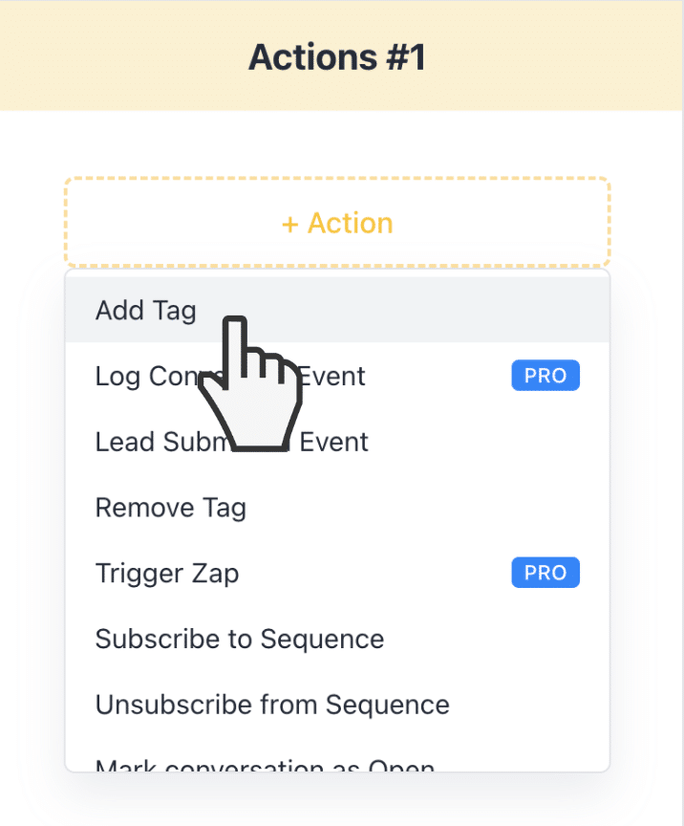This screenshot has width=684, height=826.
Task: Click the word Zap in Trigger Zap
Action: [x=215, y=575]
